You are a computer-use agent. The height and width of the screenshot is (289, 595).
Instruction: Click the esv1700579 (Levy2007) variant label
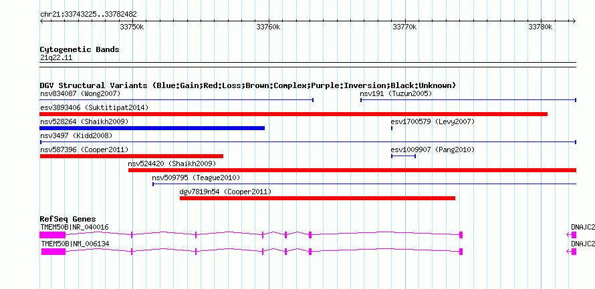click(x=433, y=121)
